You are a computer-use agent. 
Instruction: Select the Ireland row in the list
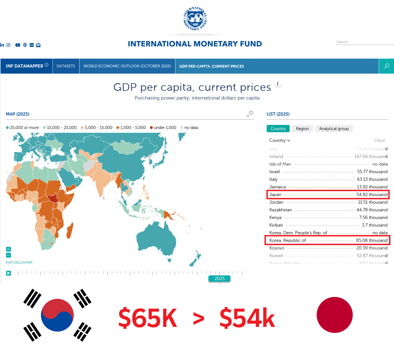[x=328, y=157]
